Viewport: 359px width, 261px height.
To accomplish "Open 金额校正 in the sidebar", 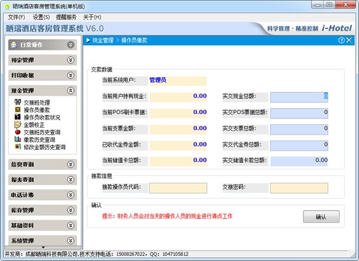I will [x=34, y=125].
